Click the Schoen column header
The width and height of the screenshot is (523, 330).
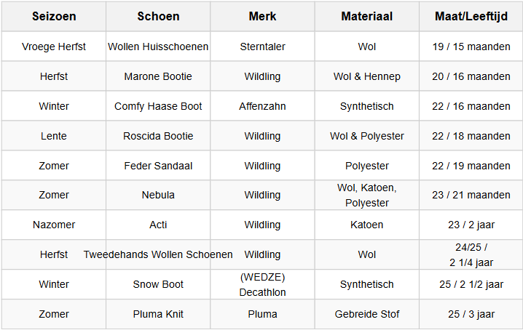(x=158, y=17)
